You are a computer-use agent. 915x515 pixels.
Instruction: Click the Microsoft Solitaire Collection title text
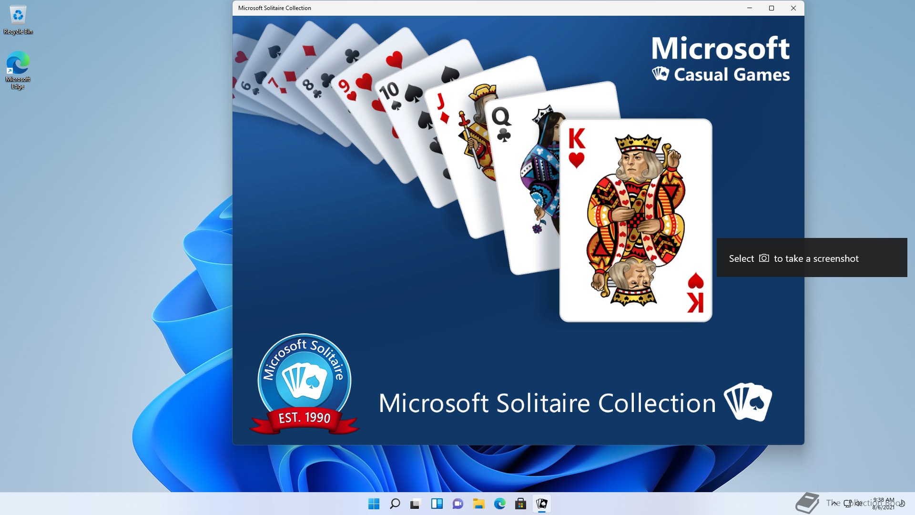547,403
